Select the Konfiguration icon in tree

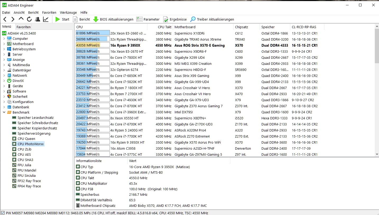(x=9, y=102)
